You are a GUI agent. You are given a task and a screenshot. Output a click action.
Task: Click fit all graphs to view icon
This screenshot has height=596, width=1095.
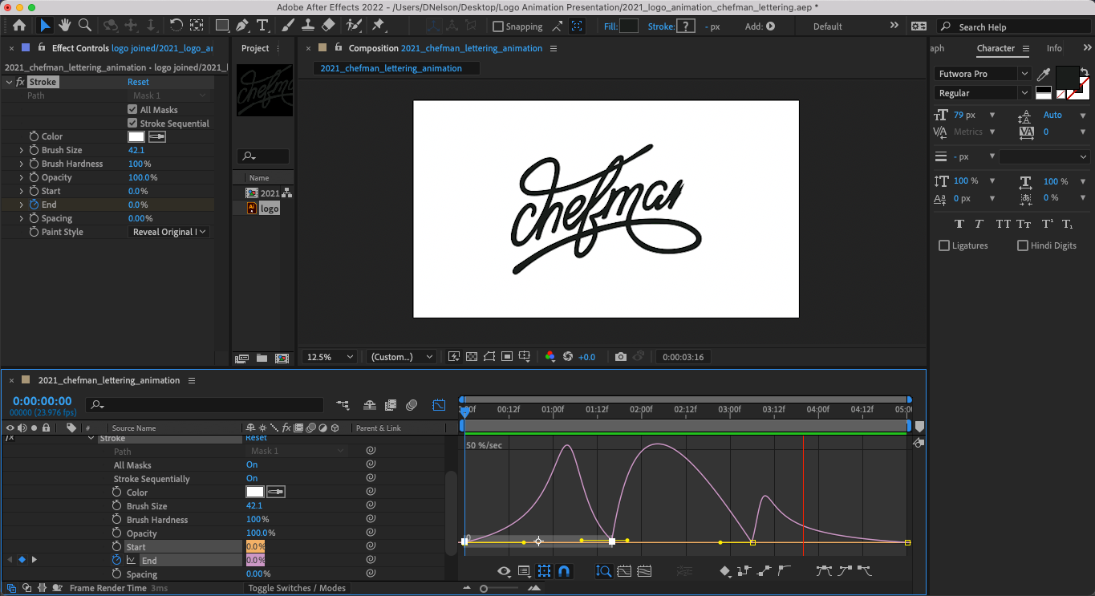click(x=623, y=571)
